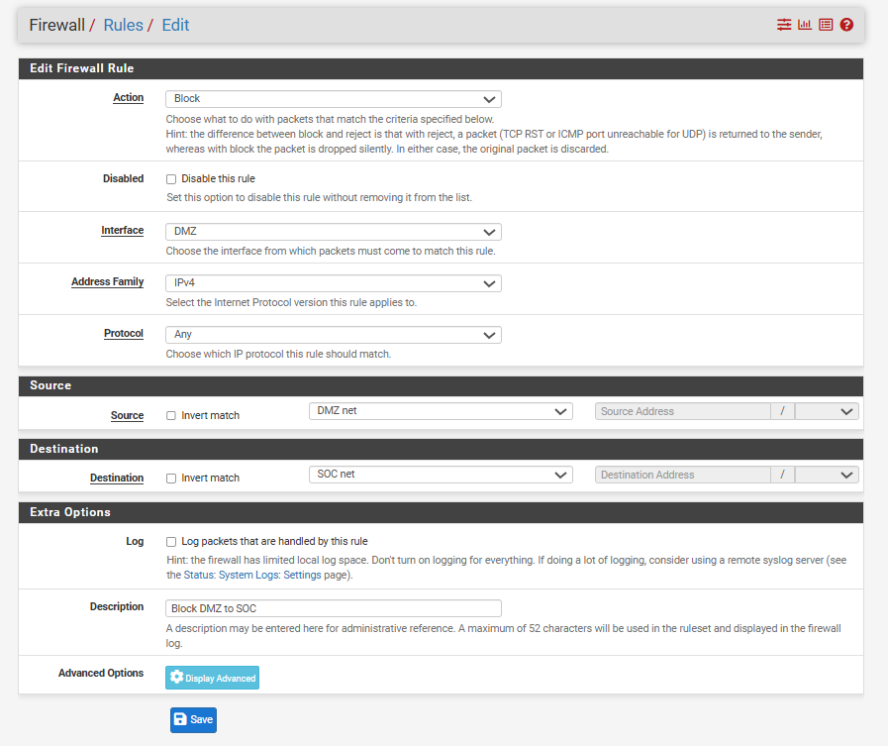The image size is (888, 746).
Task: Open the Source type dropdown showing DMZ net
Action: (x=441, y=411)
